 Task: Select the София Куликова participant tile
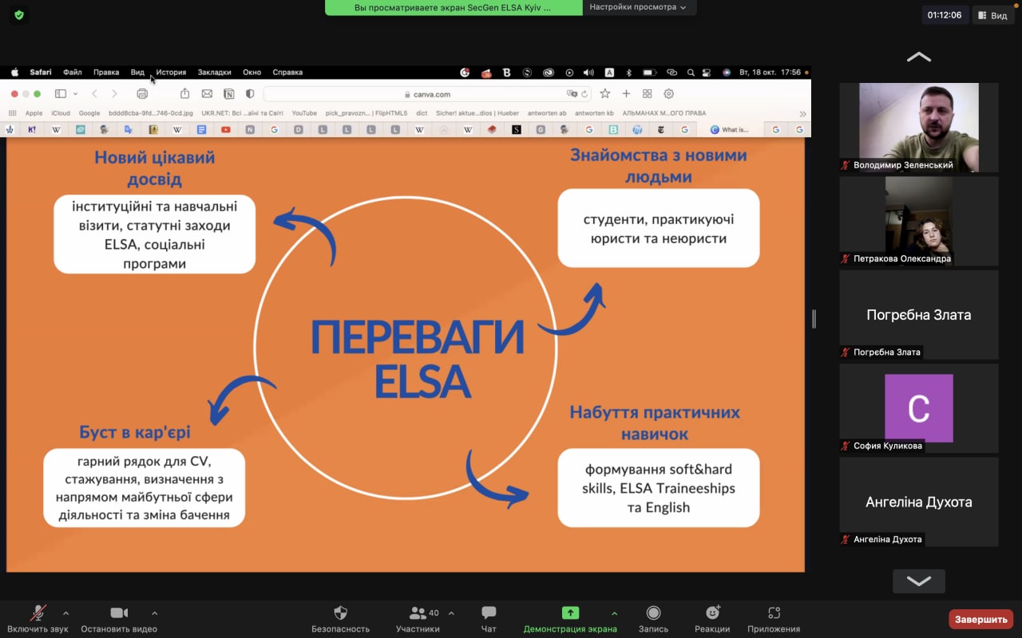919,408
